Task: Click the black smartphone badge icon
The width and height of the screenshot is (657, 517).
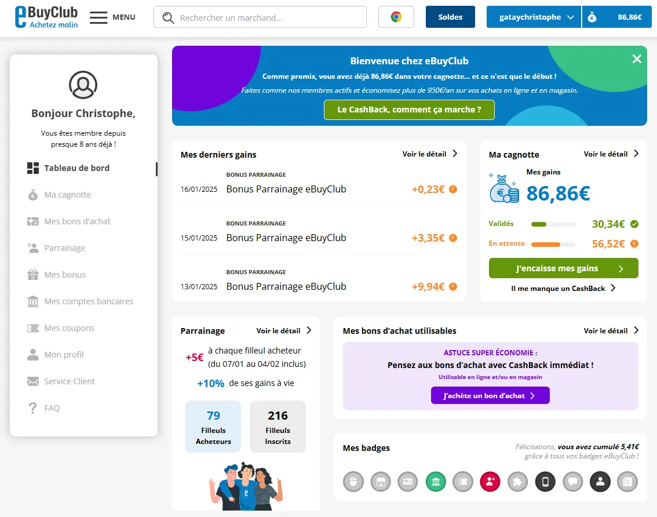Action: [545, 482]
